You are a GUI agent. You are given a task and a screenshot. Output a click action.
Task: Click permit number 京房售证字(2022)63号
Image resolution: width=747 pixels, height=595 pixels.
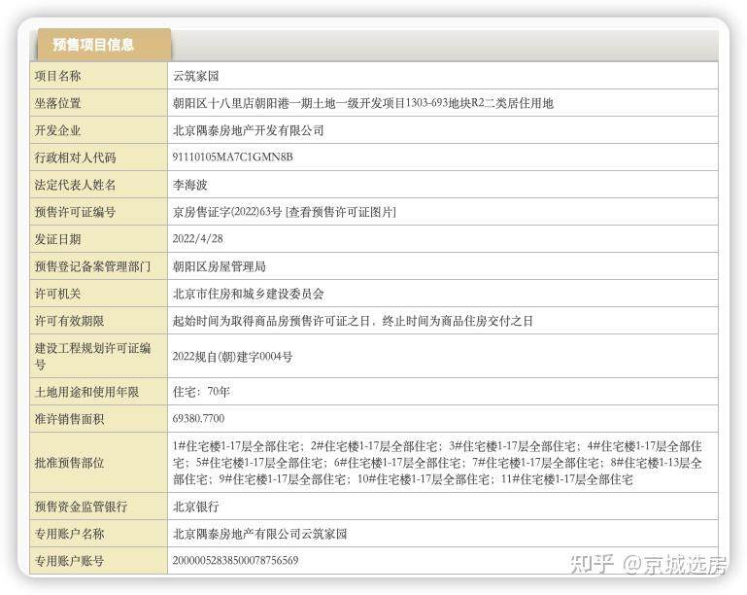227,212
